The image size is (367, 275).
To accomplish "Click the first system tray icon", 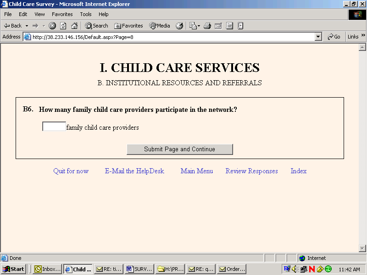I will [x=287, y=269].
